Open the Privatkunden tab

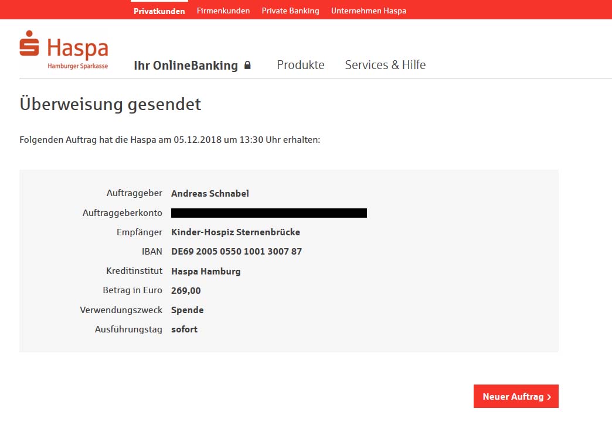[x=159, y=11]
